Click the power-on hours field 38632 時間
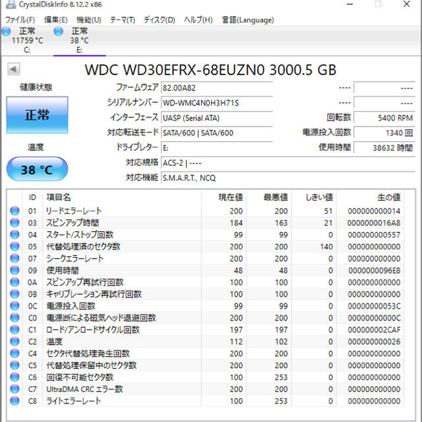The image size is (422, 422). pos(384,148)
